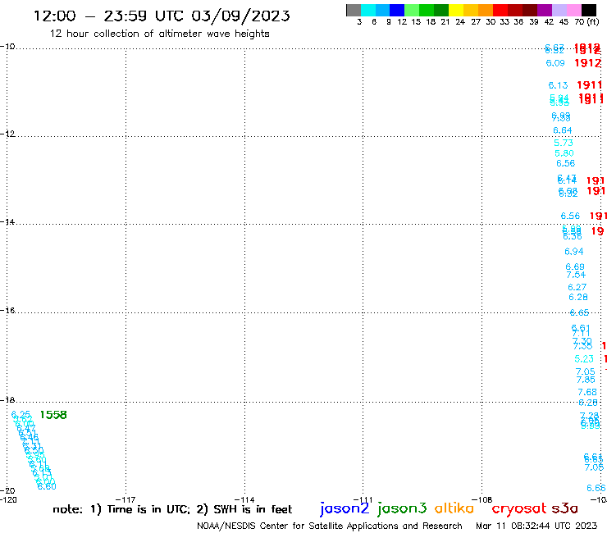
Task: Click the purple swatch in the color bar
Action: (545, 10)
